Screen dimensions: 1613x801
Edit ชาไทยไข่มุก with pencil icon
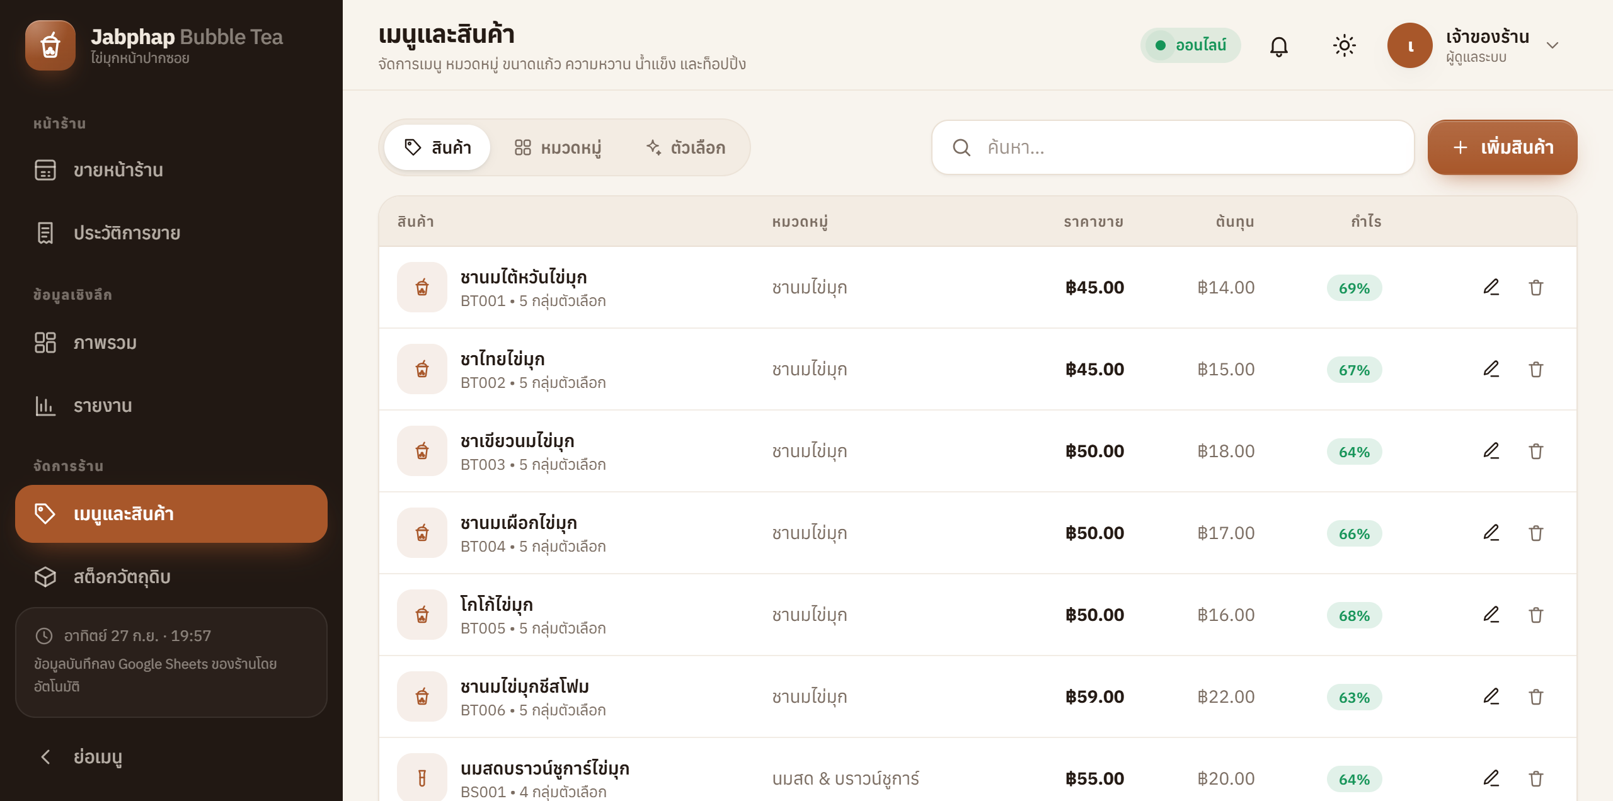tap(1491, 369)
